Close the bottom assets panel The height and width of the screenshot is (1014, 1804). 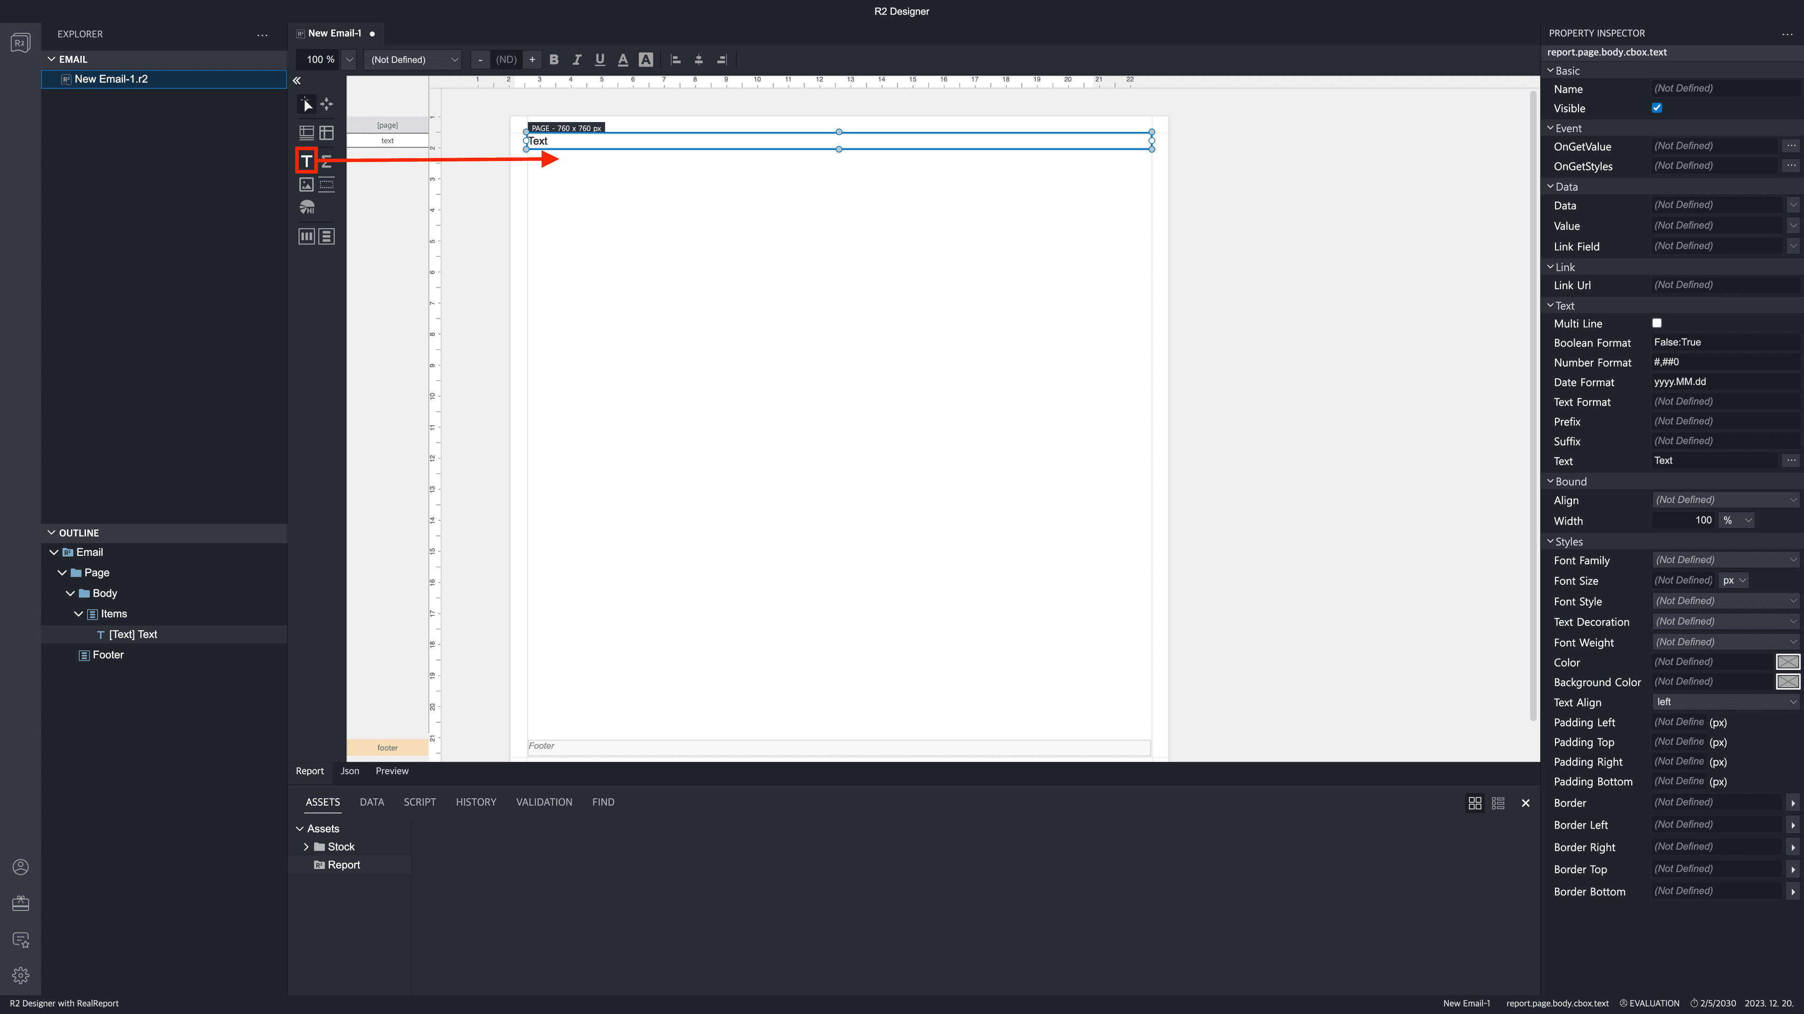(1525, 803)
